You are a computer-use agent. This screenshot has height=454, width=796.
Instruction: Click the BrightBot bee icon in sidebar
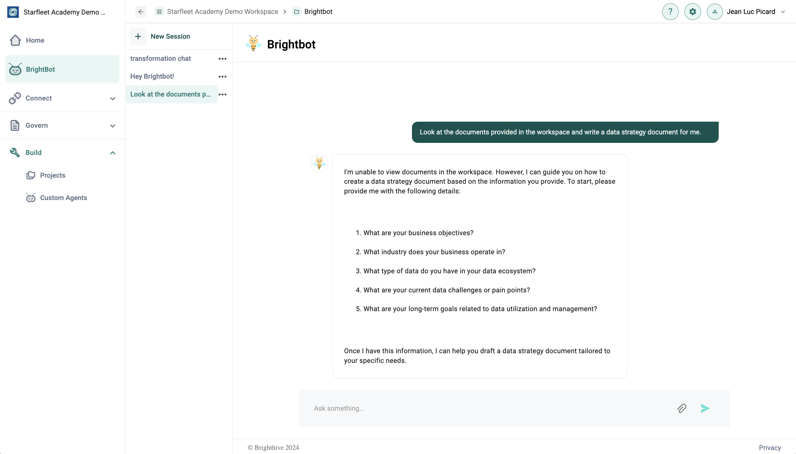[15, 69]
